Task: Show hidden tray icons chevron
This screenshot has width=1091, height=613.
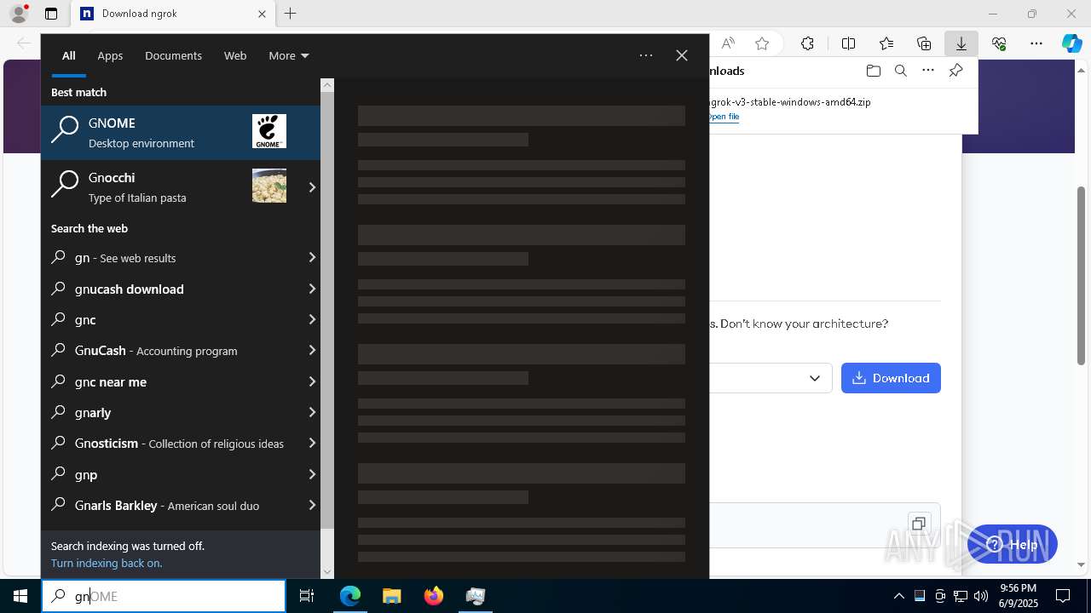Action: 899,596
